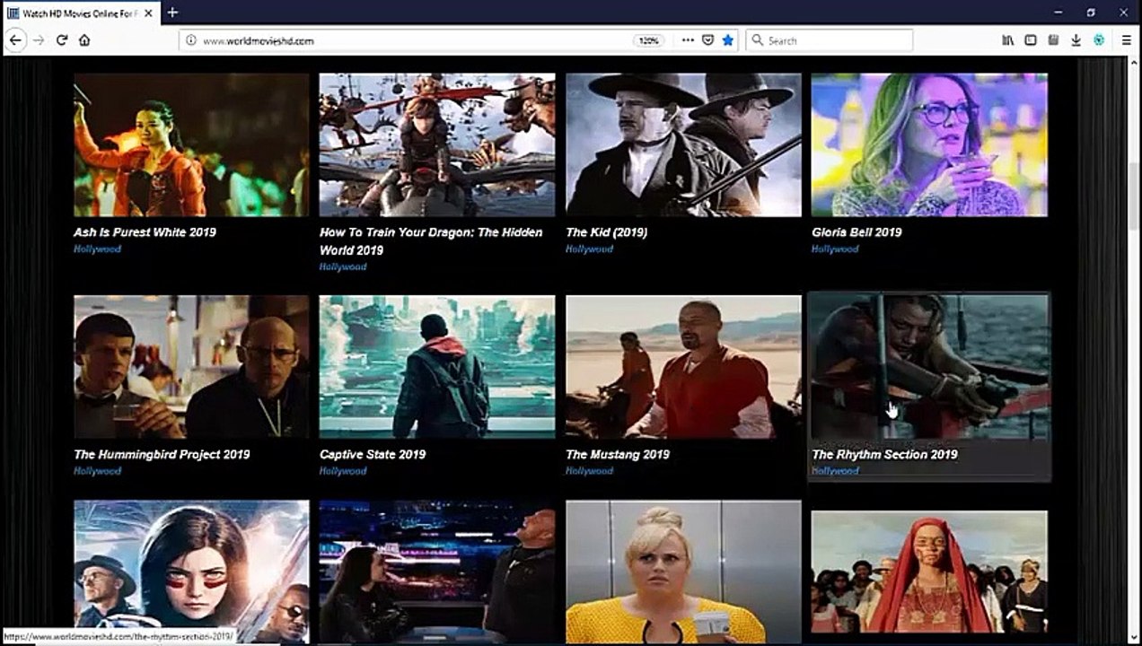The width and height of the screenshot is (1142, 646).
Task: View site information icon in address bar
Action: point(191,40)
